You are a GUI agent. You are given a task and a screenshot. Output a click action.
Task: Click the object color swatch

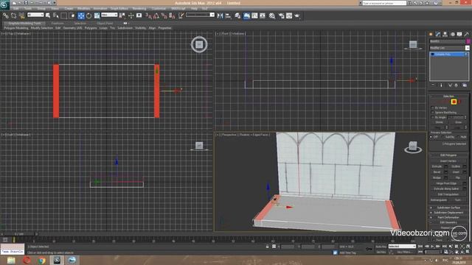click(468, 41)
